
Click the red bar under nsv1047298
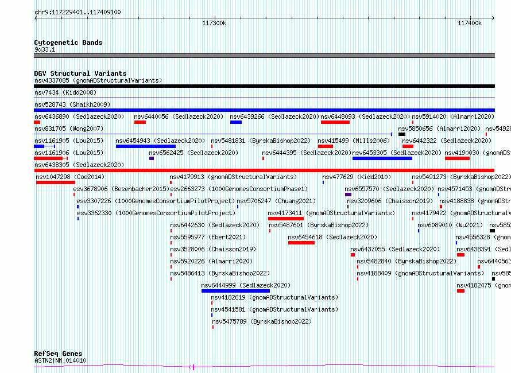click(x=56, y=182)
